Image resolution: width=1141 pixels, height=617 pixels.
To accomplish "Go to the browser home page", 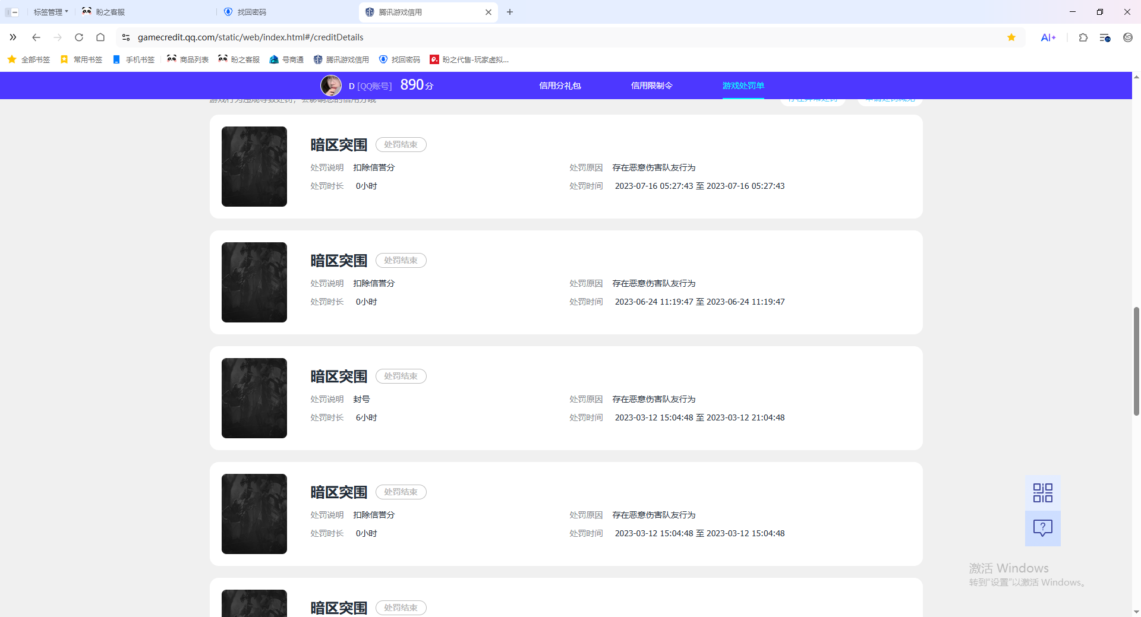I will 100,37.
